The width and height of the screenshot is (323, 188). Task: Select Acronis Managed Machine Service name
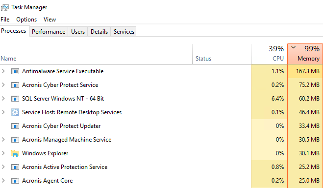coord(67,140)
